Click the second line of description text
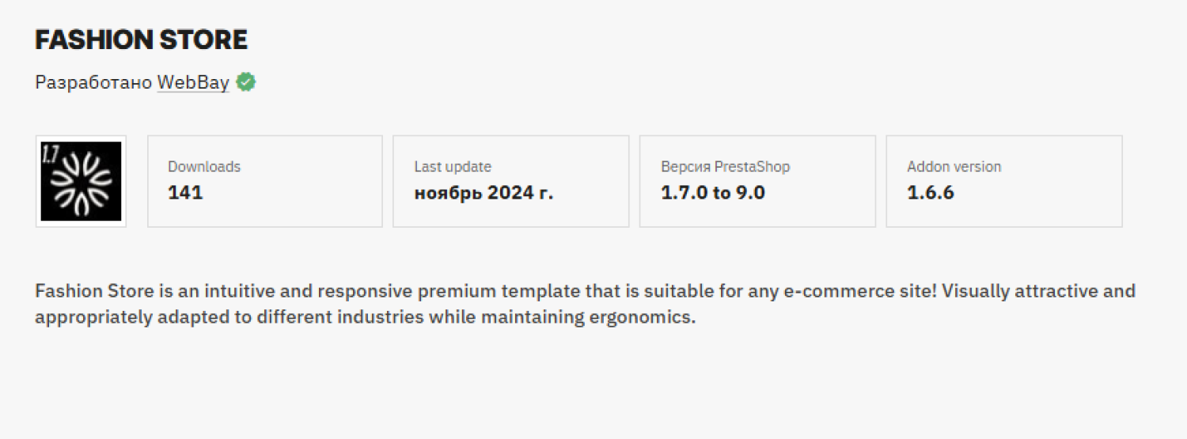1187x439 pixels. click(365, 318)
